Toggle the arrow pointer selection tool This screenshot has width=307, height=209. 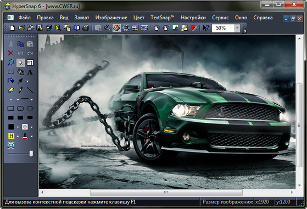coord(20,63)
